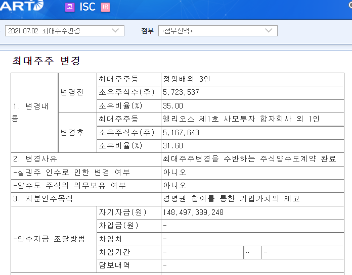
Task: Click the amount 148,497,389,248
Action: point(193,212)
